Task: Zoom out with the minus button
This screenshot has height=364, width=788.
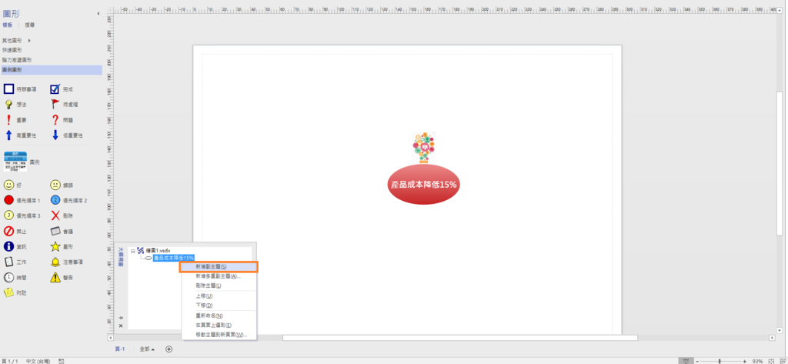Action: pos(697,361)
